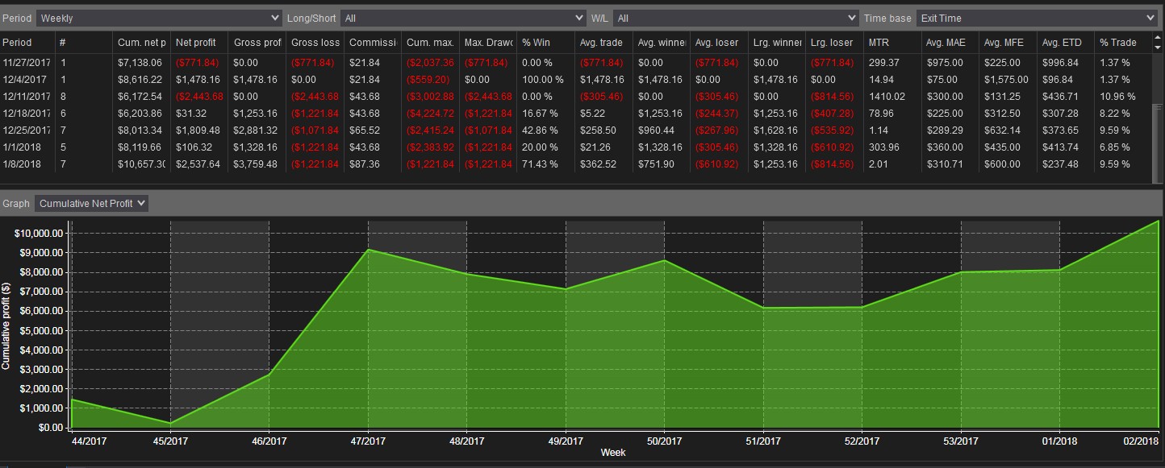Click the Lrg. loser column header
The width and height of the screenshot is (1165, 468).
click(x=834, y=42)
